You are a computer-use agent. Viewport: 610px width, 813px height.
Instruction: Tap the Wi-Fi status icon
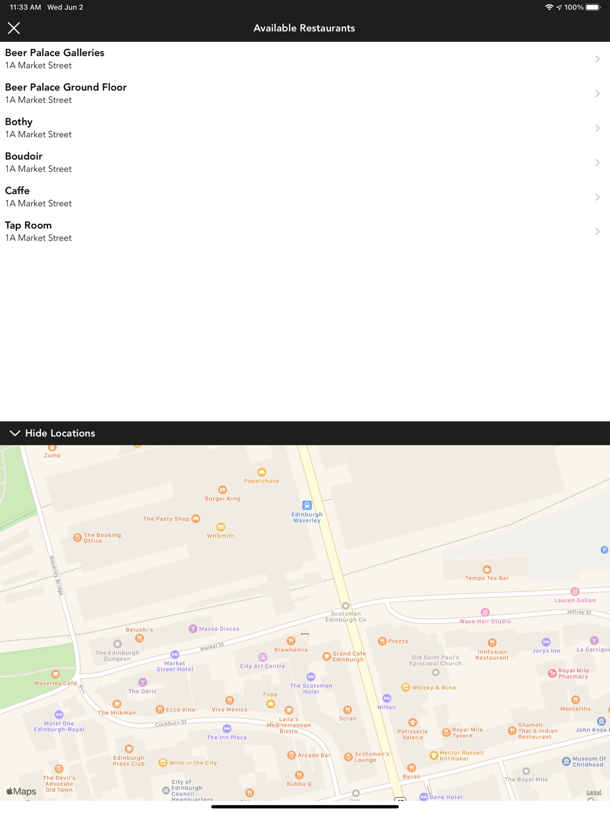(549, 7)
